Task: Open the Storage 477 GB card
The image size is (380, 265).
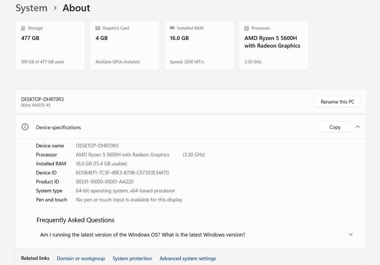Action: [x=50, y=45]
